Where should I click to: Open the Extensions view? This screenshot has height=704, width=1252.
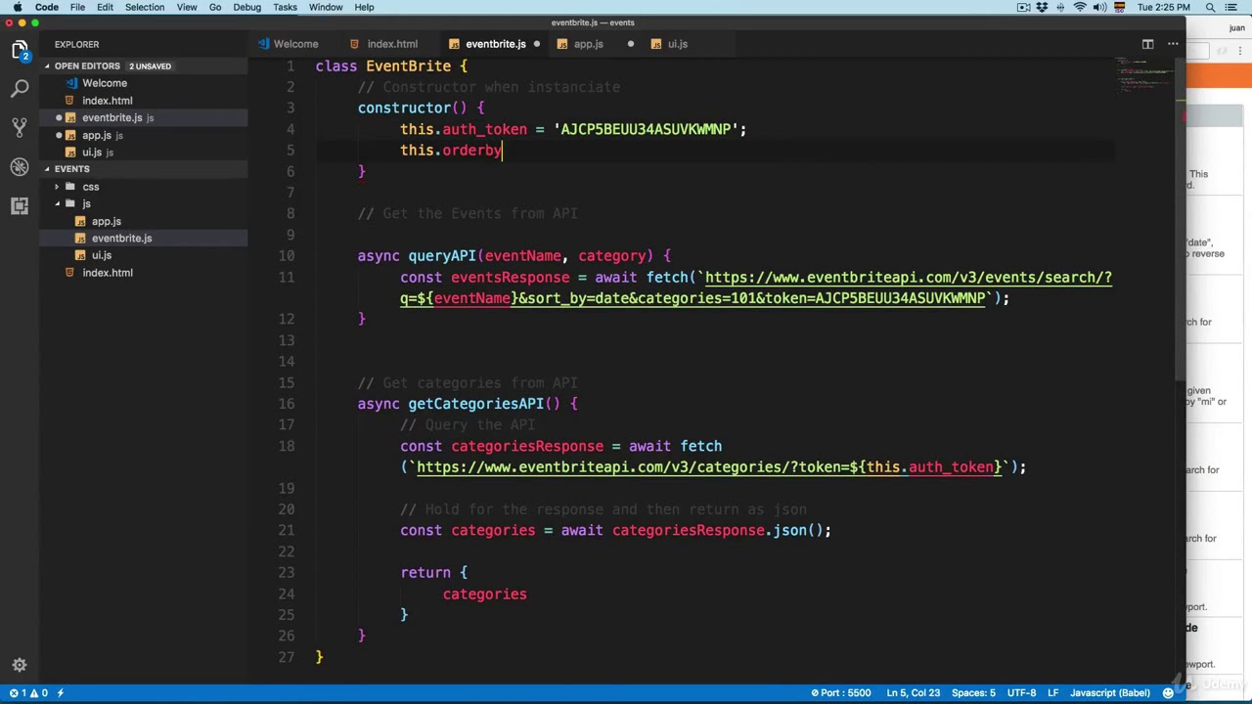[x=20, y=206]
